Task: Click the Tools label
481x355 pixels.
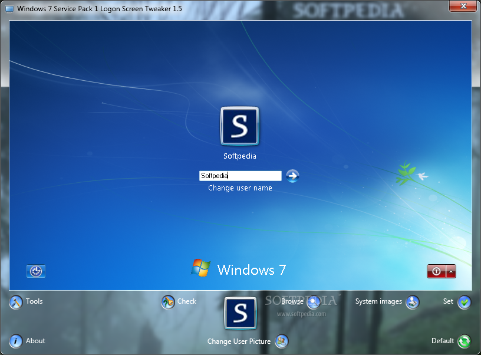Action: coord(34,301)
